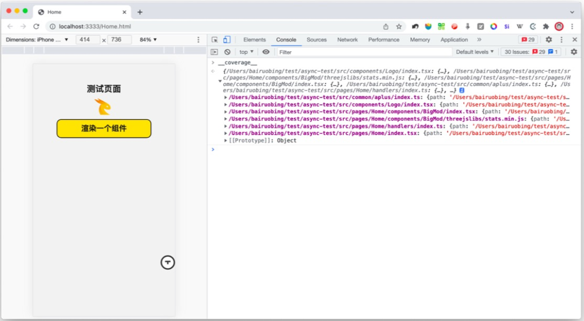This screenshot has width=584, height=321.
Task: Clear the console with the clear icon
Action: [x=227, y=52]
